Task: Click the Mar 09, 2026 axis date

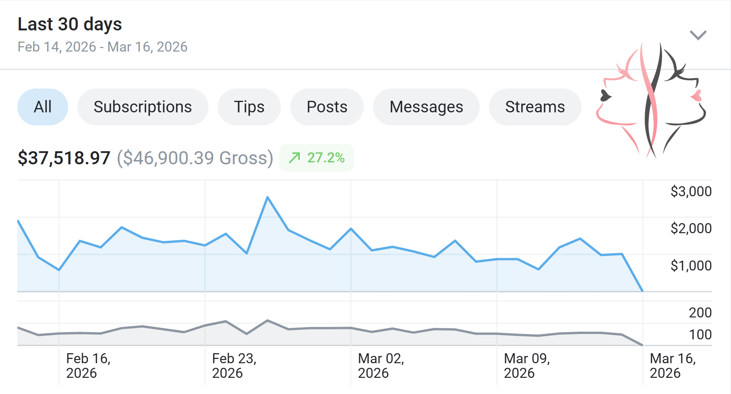Action: [x=527, y=366]
